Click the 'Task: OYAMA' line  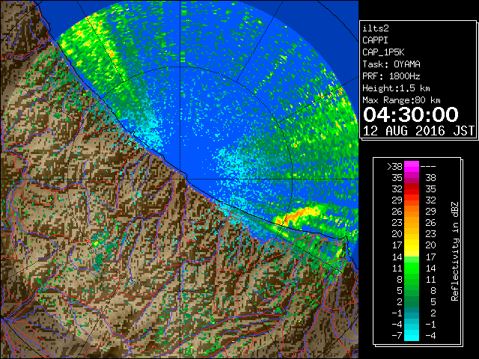391,64
